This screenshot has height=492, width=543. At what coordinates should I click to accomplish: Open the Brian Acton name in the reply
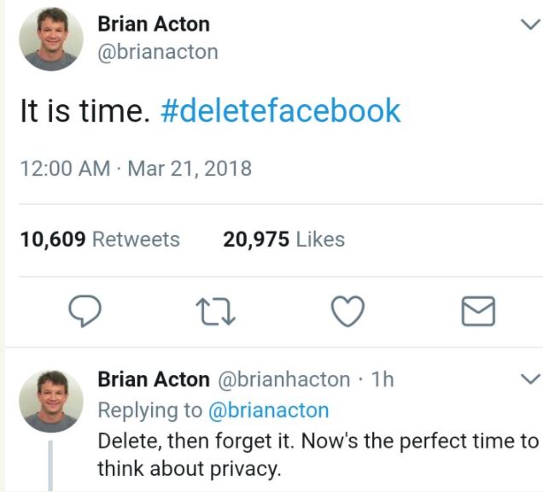154,379
